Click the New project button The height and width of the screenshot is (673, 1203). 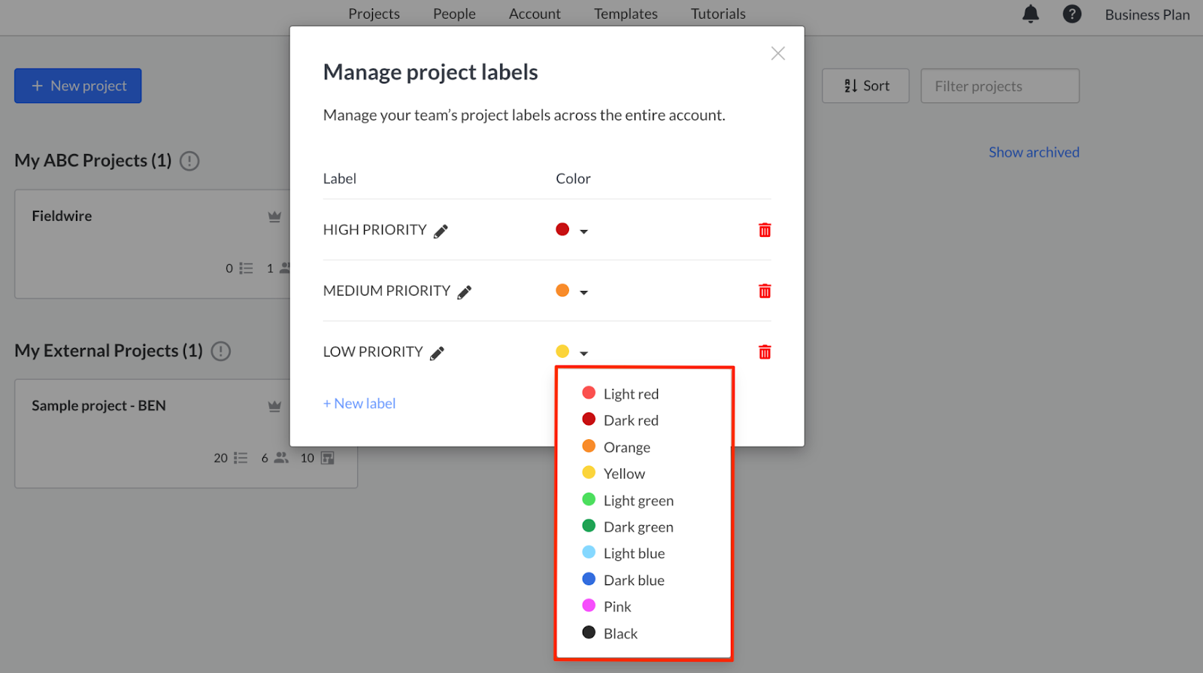click(x=77, y=86)
